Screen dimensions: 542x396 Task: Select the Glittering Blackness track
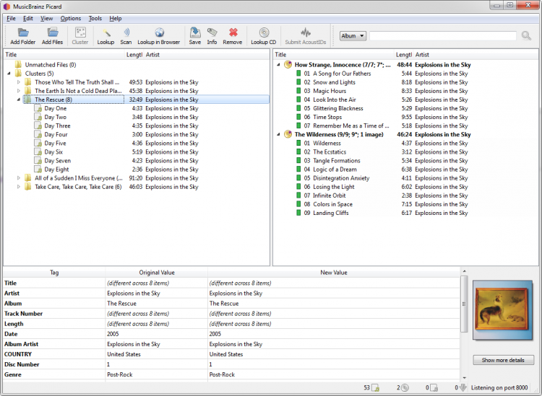coord(338,108)
